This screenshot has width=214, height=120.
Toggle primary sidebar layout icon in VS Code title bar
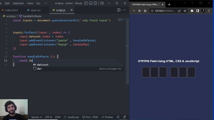coord(86,3)
